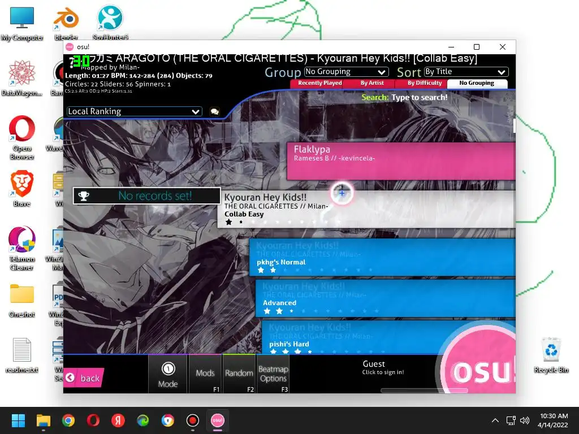Select the Advanced difficulty card

click(385, 298)
